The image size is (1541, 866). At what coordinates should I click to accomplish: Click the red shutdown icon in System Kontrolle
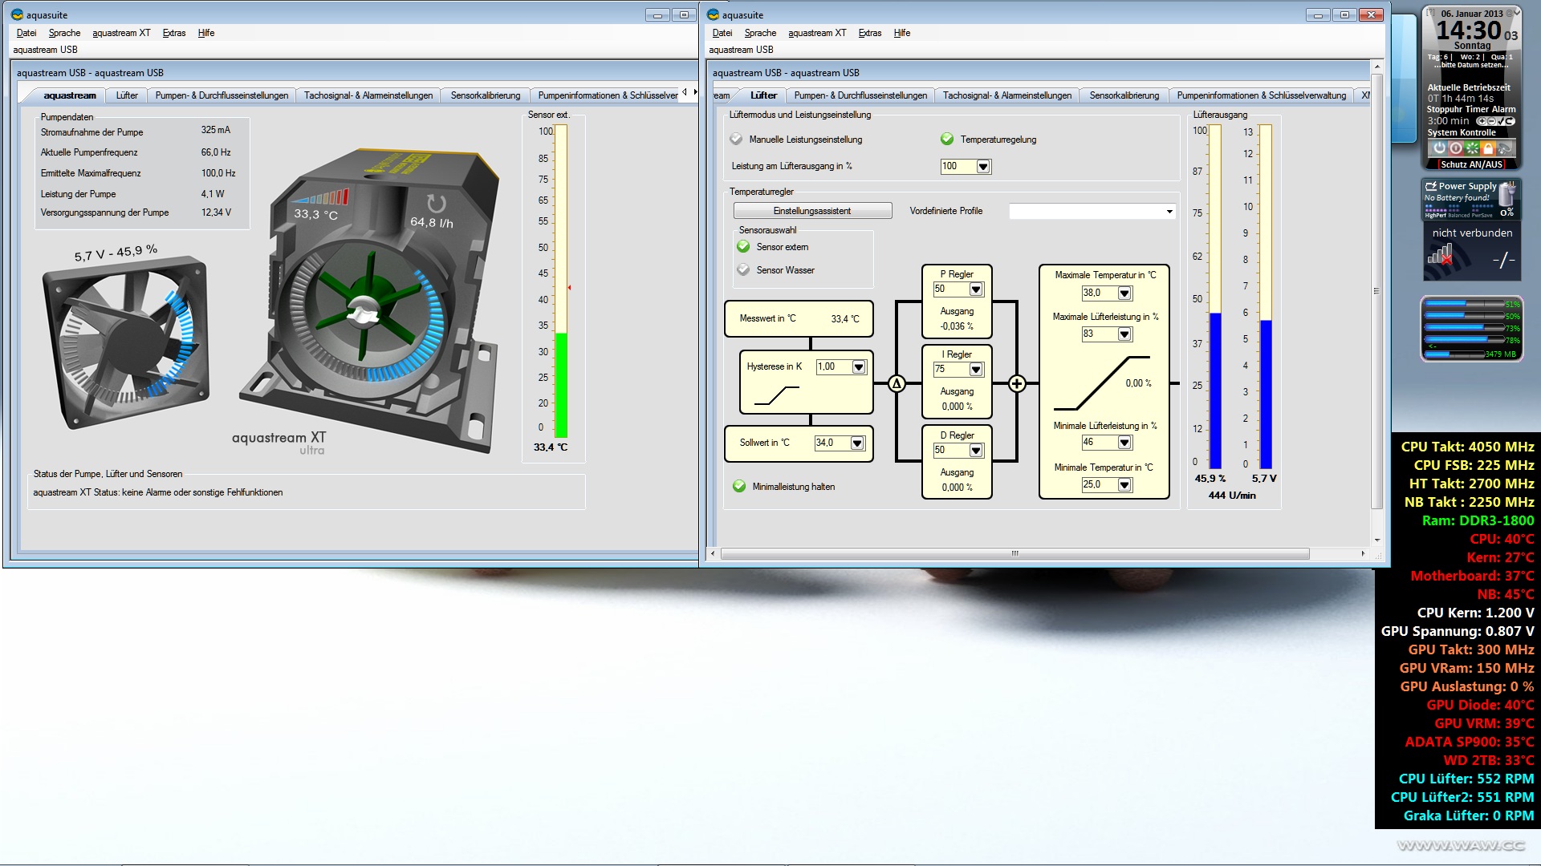pos(1455,148)
